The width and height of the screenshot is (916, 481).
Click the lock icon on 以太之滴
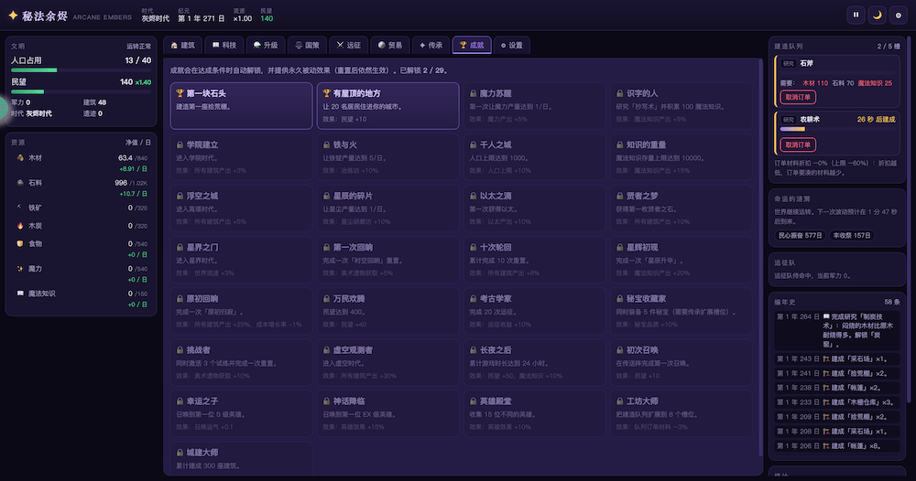[474, 196]
